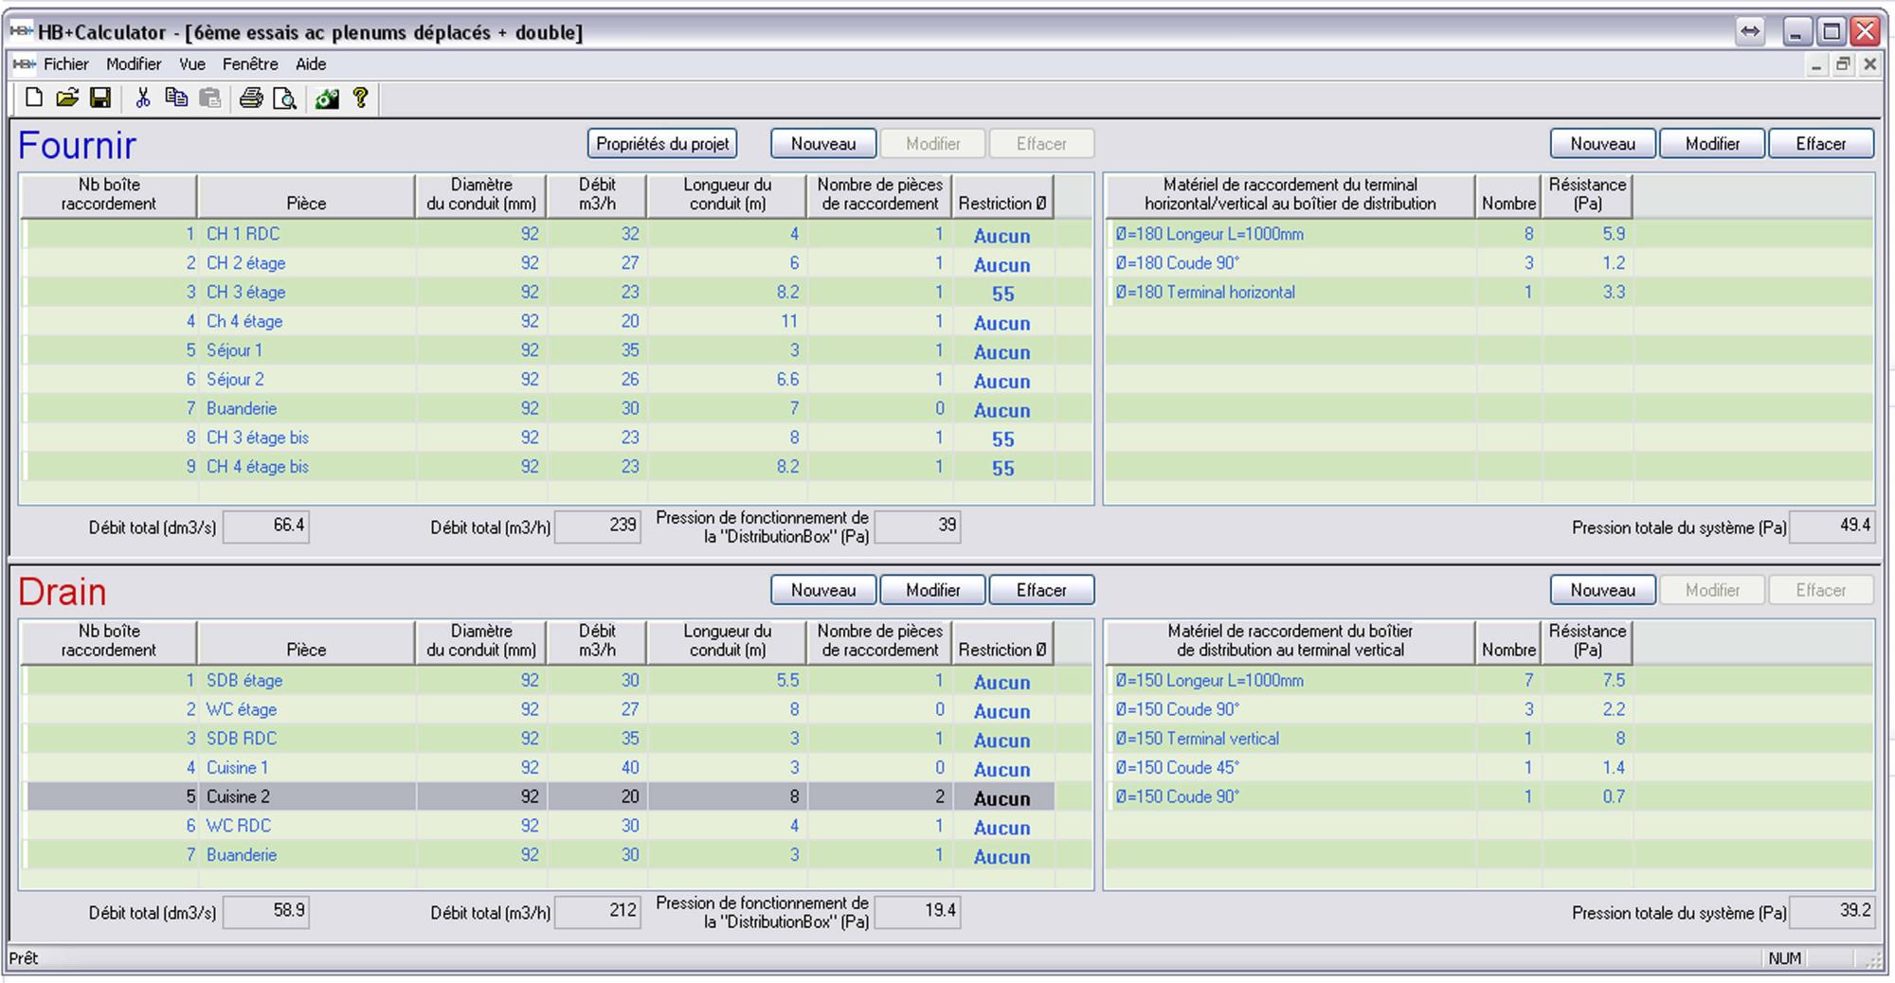Open the Fenêtre menu
The height and width of the screenshot is (983, 1895).
(x=250, y=64)
